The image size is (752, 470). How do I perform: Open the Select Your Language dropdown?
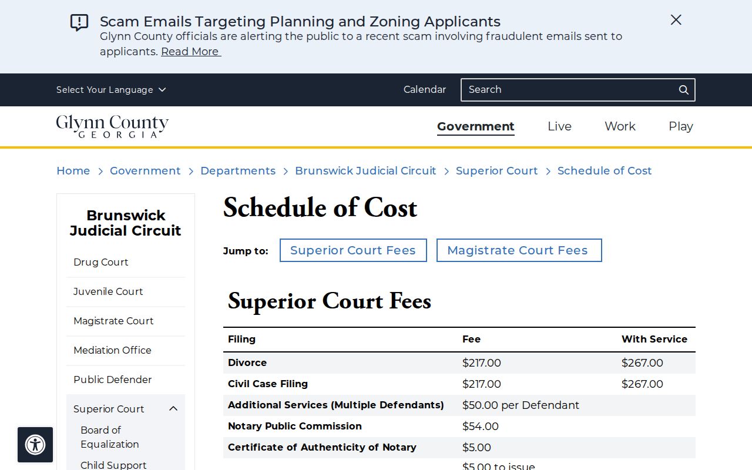(x=111, y=90)
